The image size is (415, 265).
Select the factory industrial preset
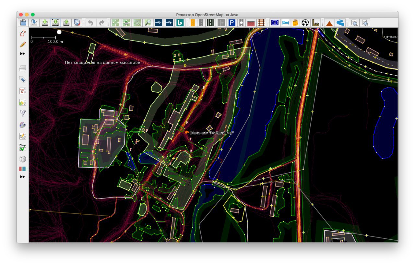click(x=316, y=22)
